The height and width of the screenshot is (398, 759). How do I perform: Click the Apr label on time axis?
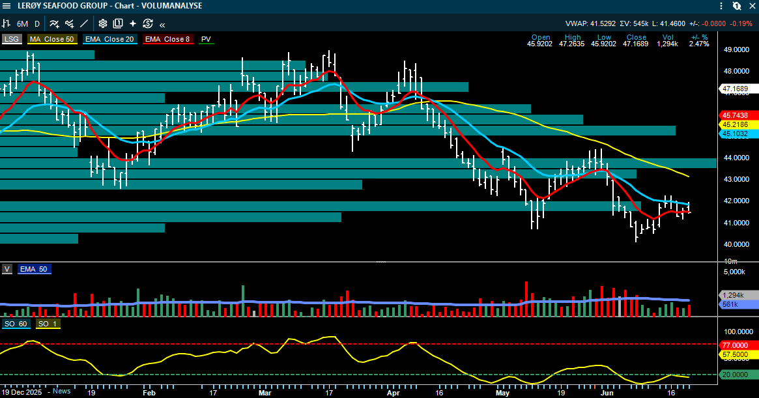(x=394, y=393)
